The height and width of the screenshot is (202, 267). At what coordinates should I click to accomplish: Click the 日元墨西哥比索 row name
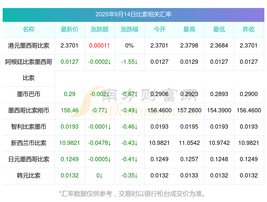29,159
